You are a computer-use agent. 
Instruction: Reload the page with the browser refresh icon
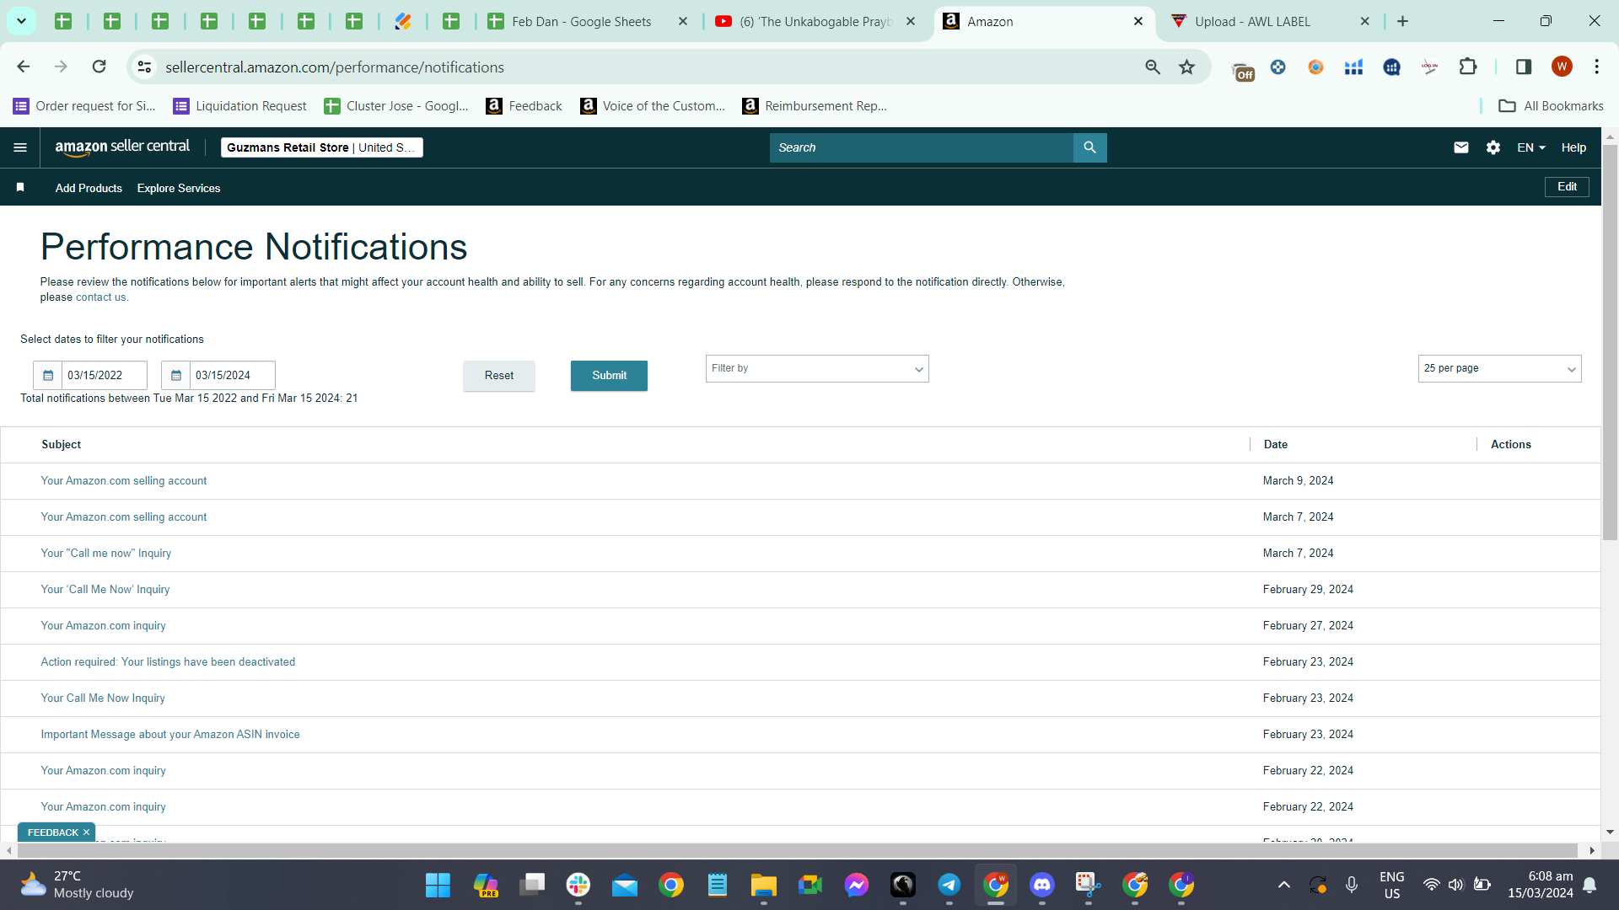pos(99,67)
